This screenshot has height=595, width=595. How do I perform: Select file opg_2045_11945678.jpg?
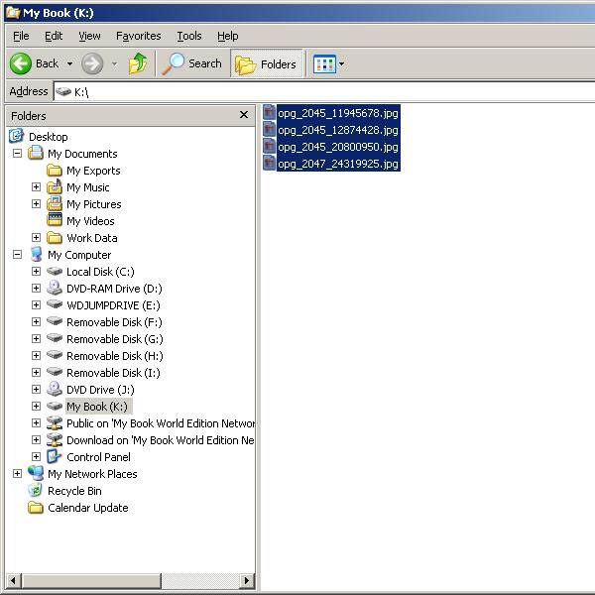337,113
